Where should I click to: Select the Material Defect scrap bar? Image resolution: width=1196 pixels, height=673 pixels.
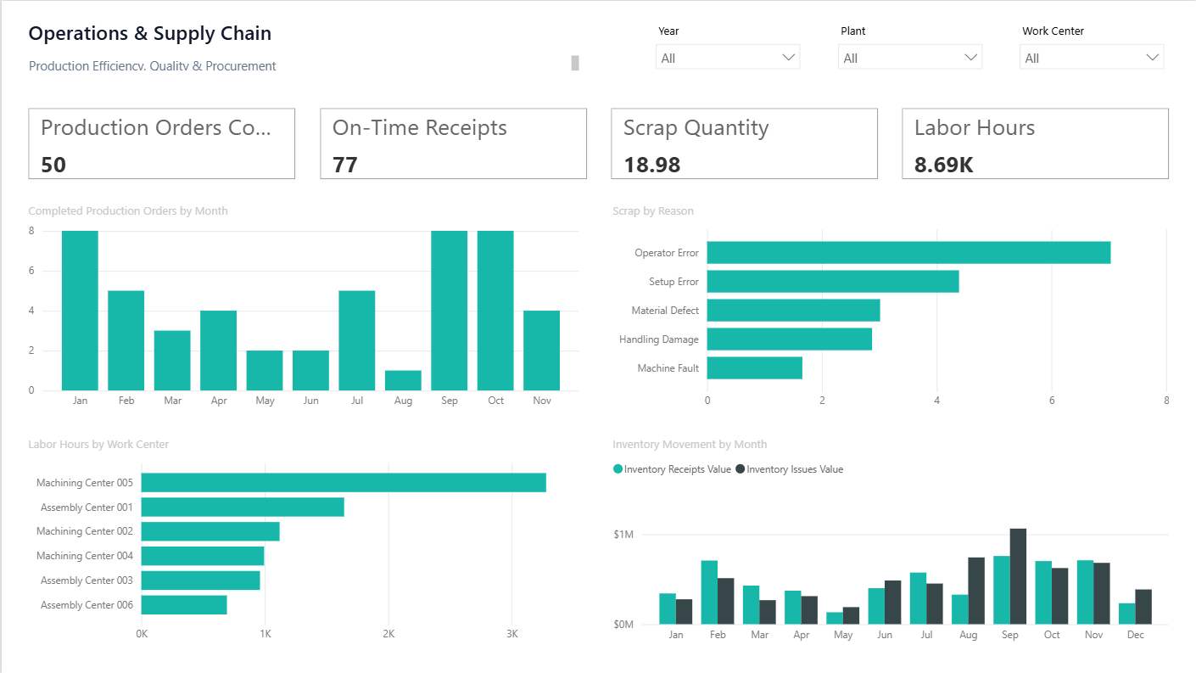(794, 311)
